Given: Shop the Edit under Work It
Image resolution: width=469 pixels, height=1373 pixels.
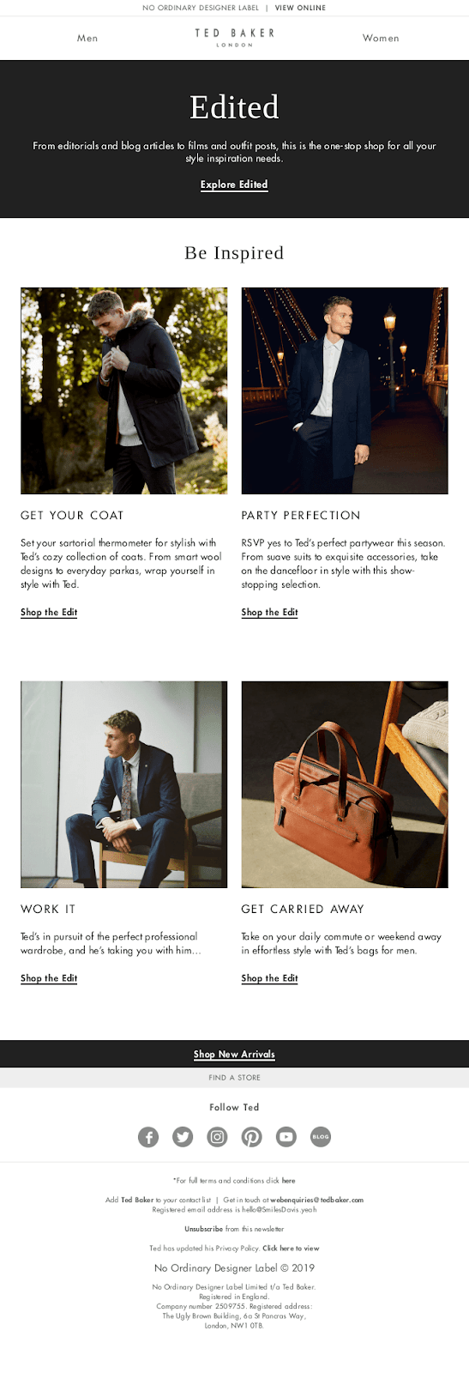Looking at the screenshot, I should click(49, 978).
